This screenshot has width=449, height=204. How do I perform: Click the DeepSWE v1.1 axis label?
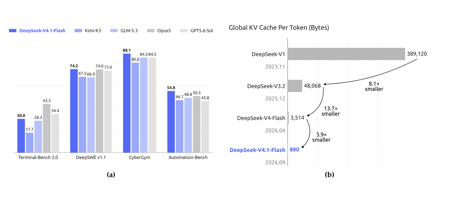pyautogui.click(x=91, y=157)
